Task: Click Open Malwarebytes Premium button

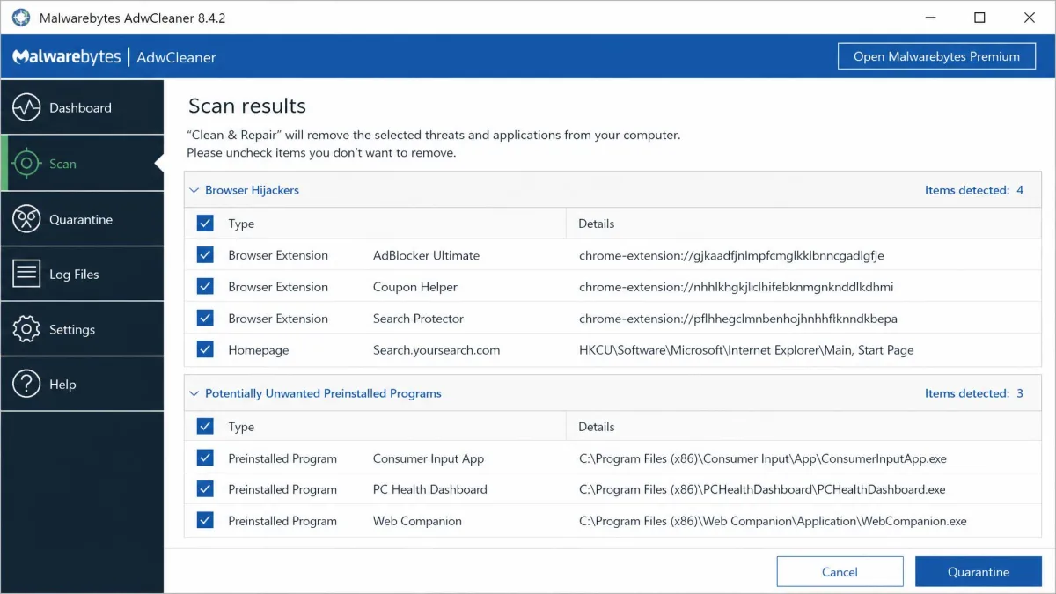Action: click(x=936, y=56)
